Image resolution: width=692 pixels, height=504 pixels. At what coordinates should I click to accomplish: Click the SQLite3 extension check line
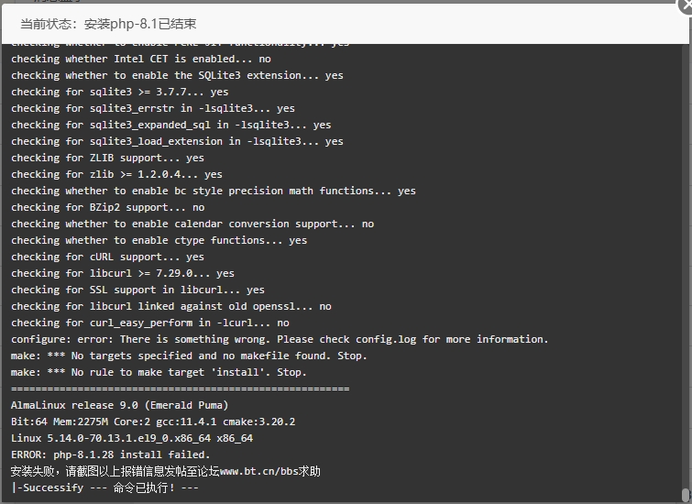[x=177, y=75]
